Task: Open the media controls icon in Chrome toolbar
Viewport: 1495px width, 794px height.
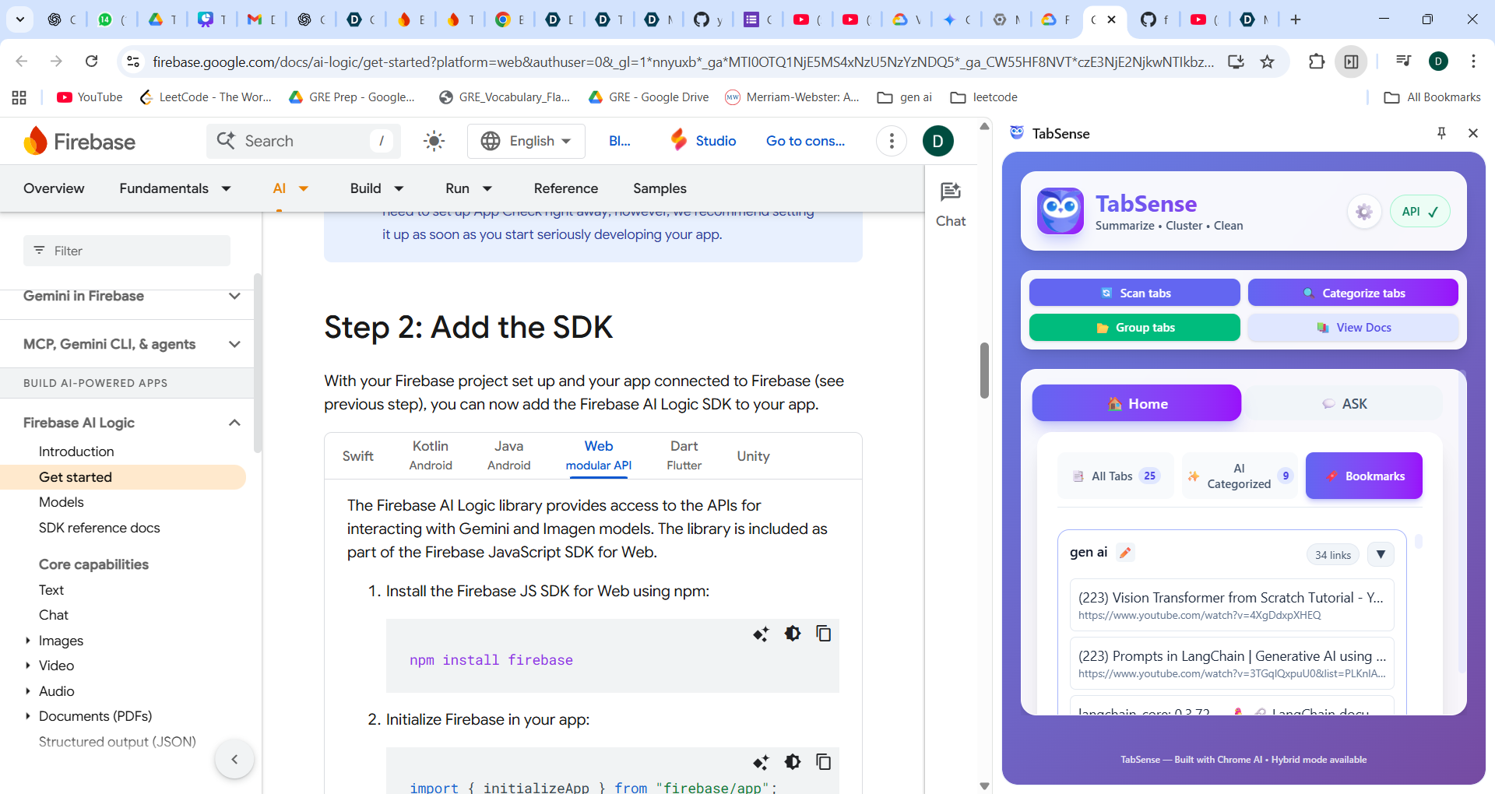Action: (1403, 61)
